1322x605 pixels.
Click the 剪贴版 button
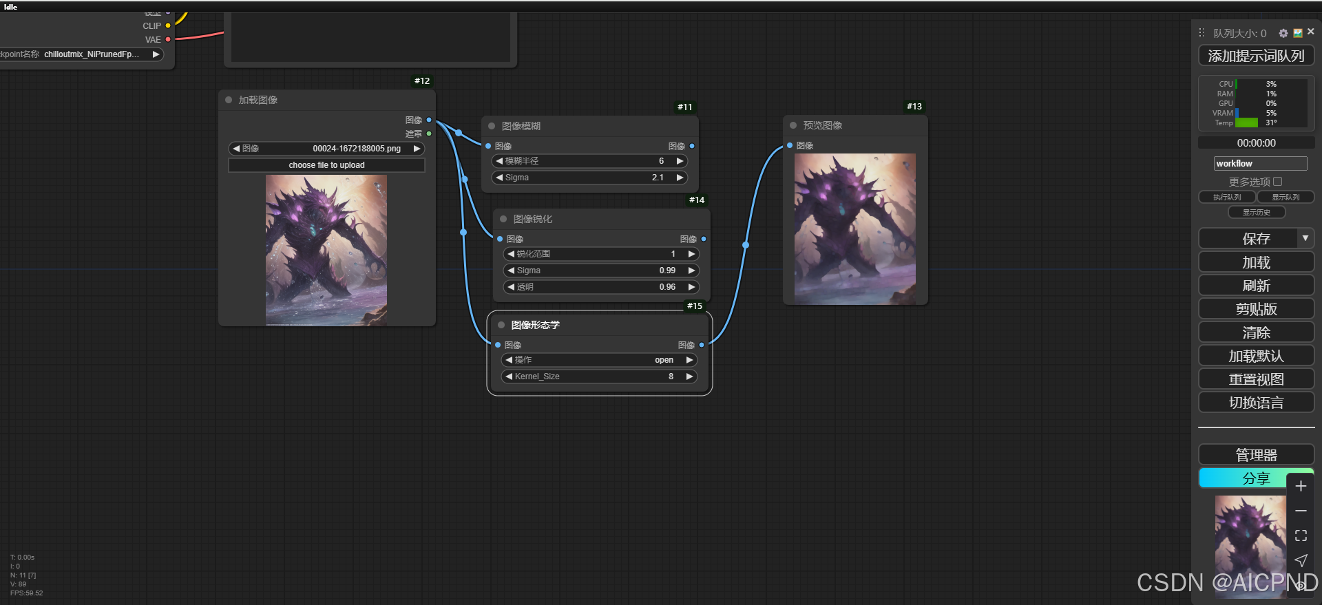point(1256,309)
